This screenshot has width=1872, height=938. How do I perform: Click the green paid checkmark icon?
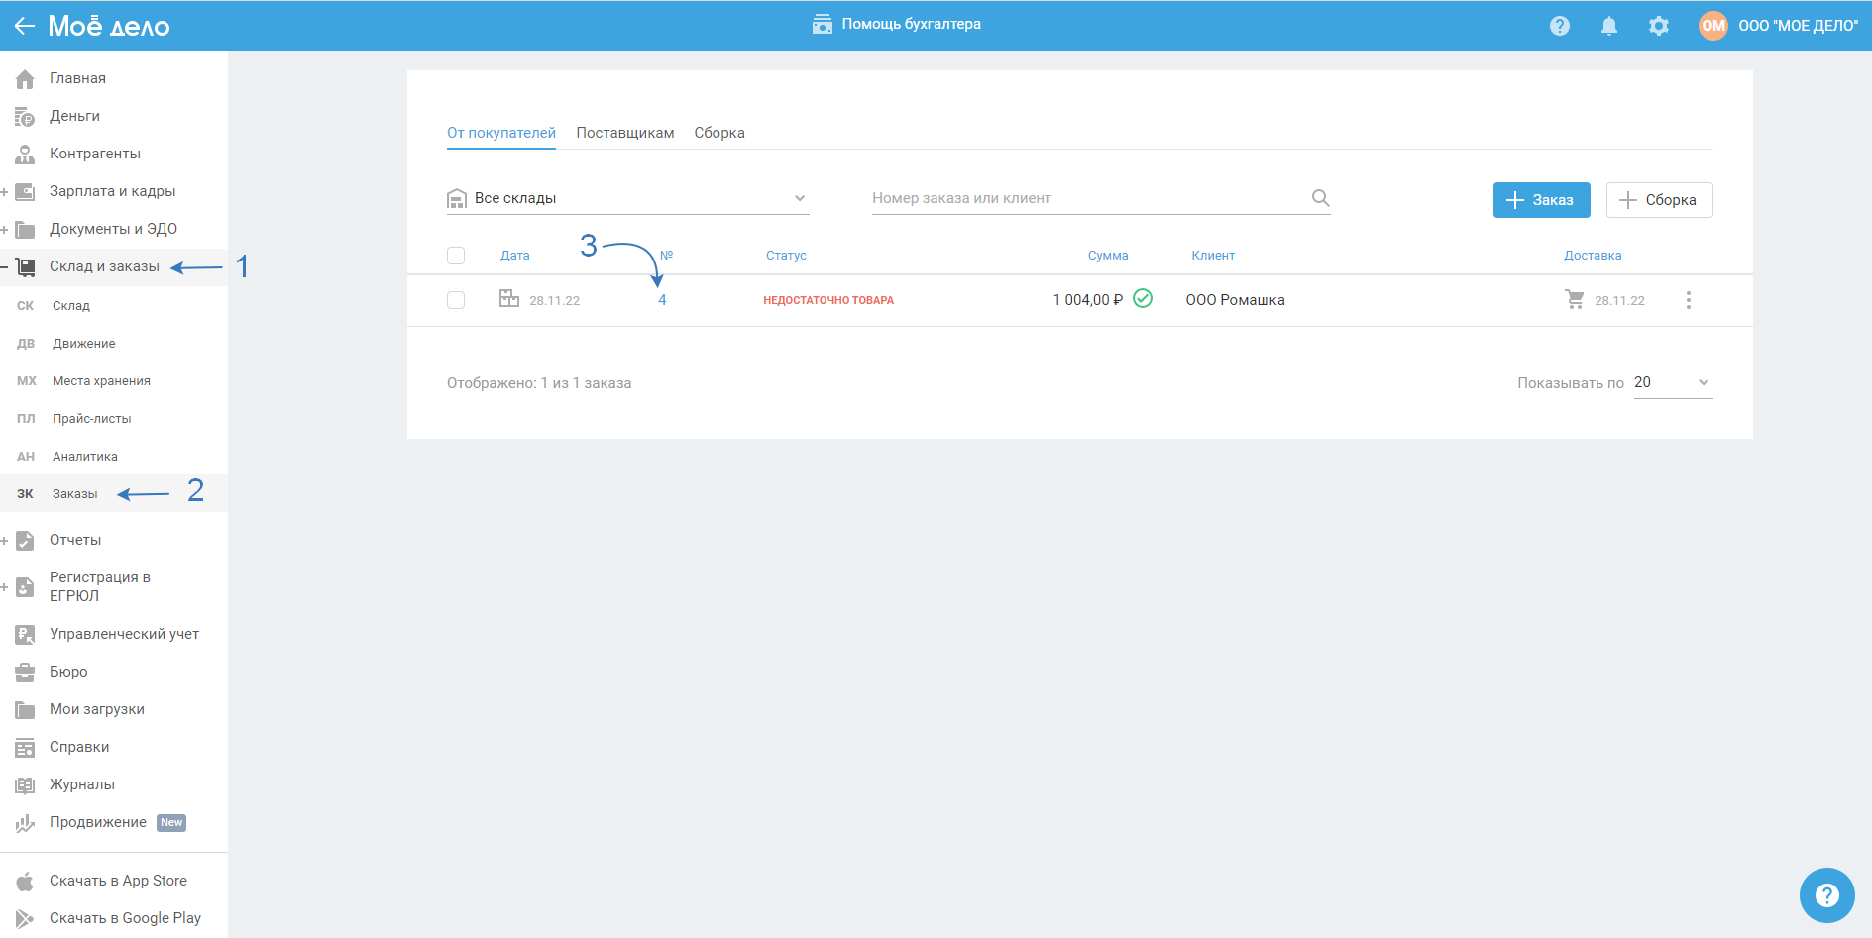click(x=1143, y=298)
